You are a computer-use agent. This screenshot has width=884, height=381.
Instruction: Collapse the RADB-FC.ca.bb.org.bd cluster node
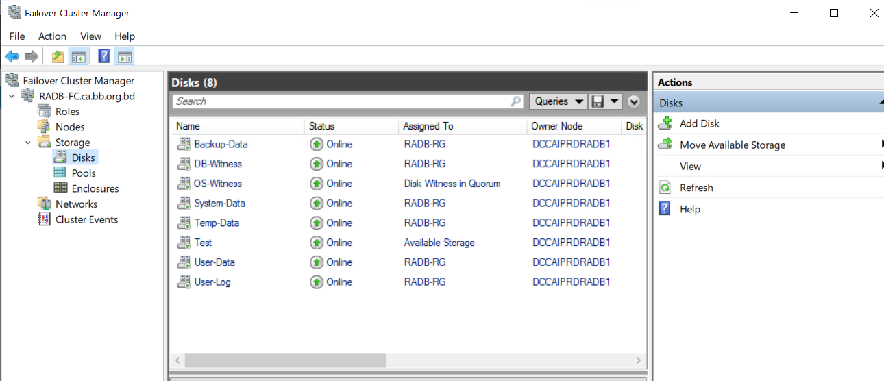coord(12,96)
